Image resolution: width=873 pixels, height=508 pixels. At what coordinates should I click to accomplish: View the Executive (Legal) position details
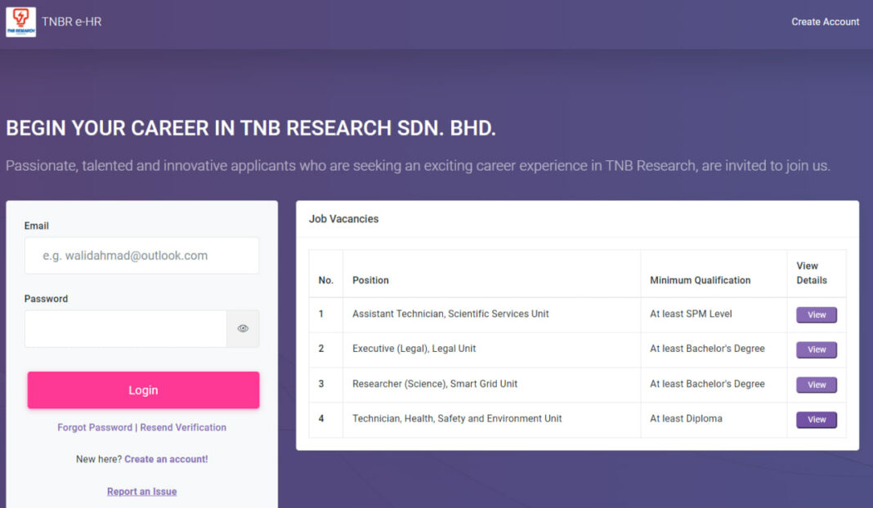817,350
